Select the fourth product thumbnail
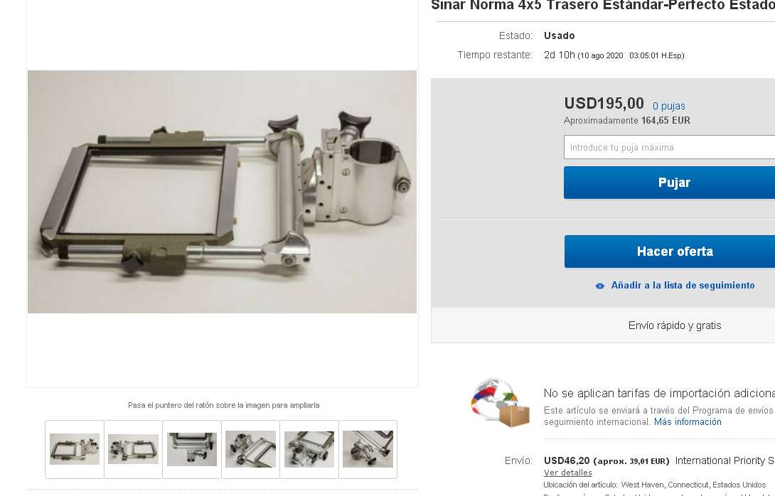 click(250, 449)
